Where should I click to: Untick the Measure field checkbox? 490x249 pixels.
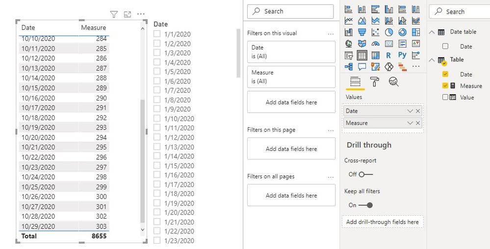coord(445,86)
